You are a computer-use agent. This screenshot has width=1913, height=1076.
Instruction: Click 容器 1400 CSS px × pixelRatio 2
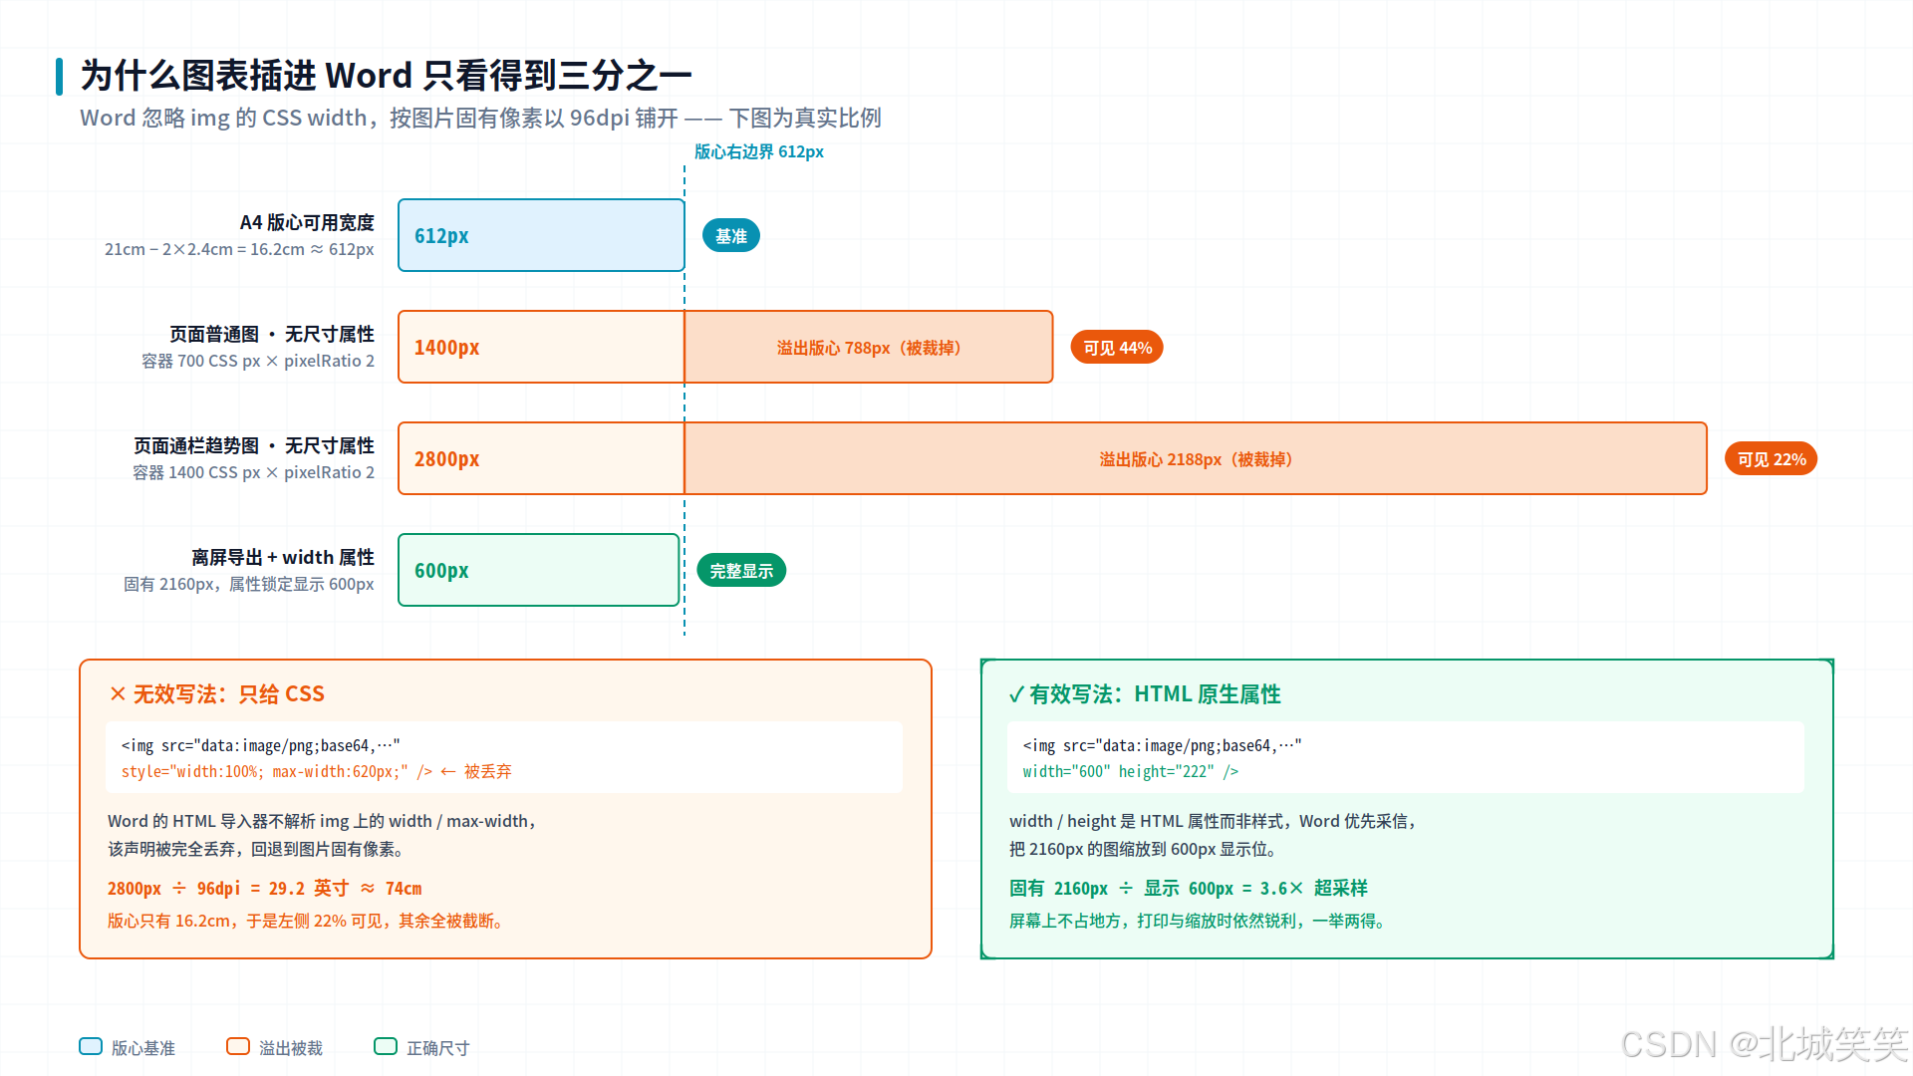coord(254,472)
